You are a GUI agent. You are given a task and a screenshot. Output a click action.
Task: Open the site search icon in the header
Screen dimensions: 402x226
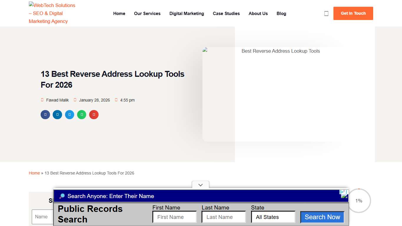(x=326, y=13)
